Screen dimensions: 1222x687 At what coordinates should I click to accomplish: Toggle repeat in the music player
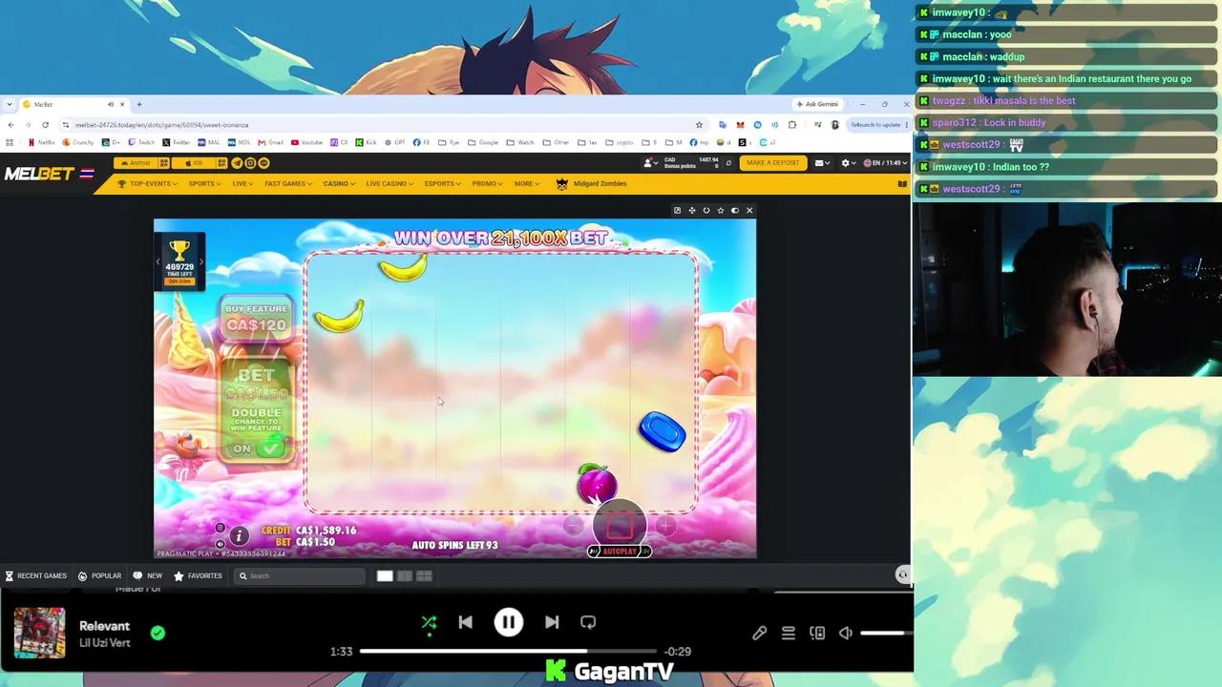point(588,622)
